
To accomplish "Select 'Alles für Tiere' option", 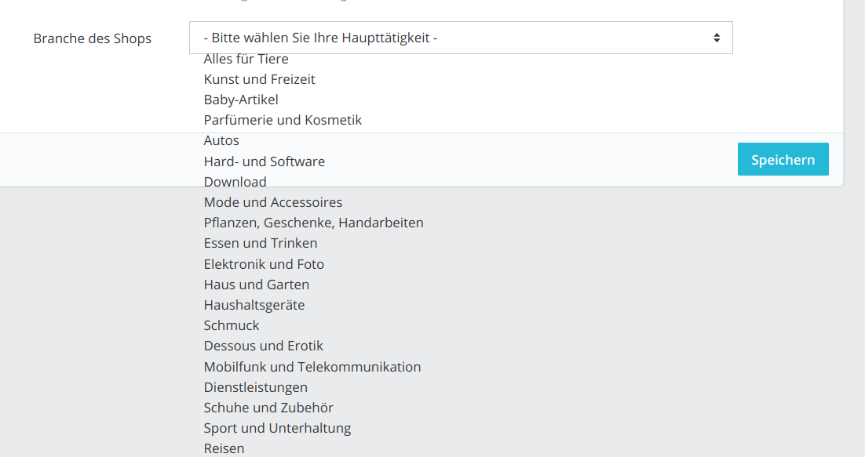I will pos(246,59).
